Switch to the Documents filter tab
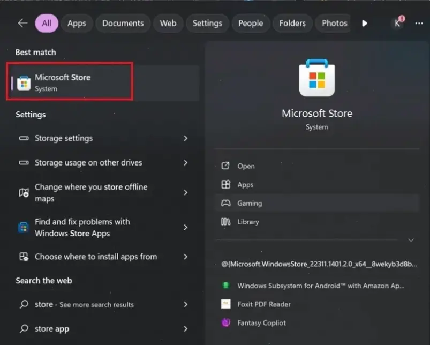The height and width of the screenshot is (345, 430). pyautogui.click(x=123, y=23)
